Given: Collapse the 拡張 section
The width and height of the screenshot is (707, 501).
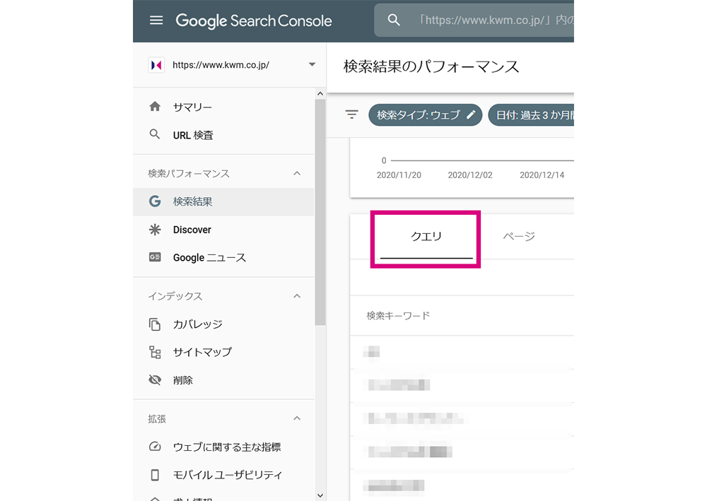Looking at the screenshot, I should point(297,418).
